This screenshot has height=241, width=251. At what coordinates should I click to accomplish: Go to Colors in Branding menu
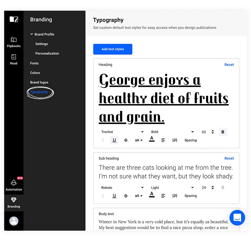coord(35,73)
